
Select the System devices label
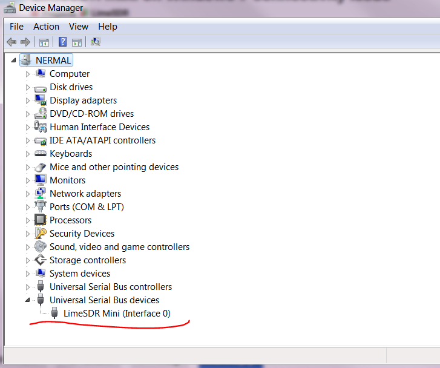pos(80,274)
